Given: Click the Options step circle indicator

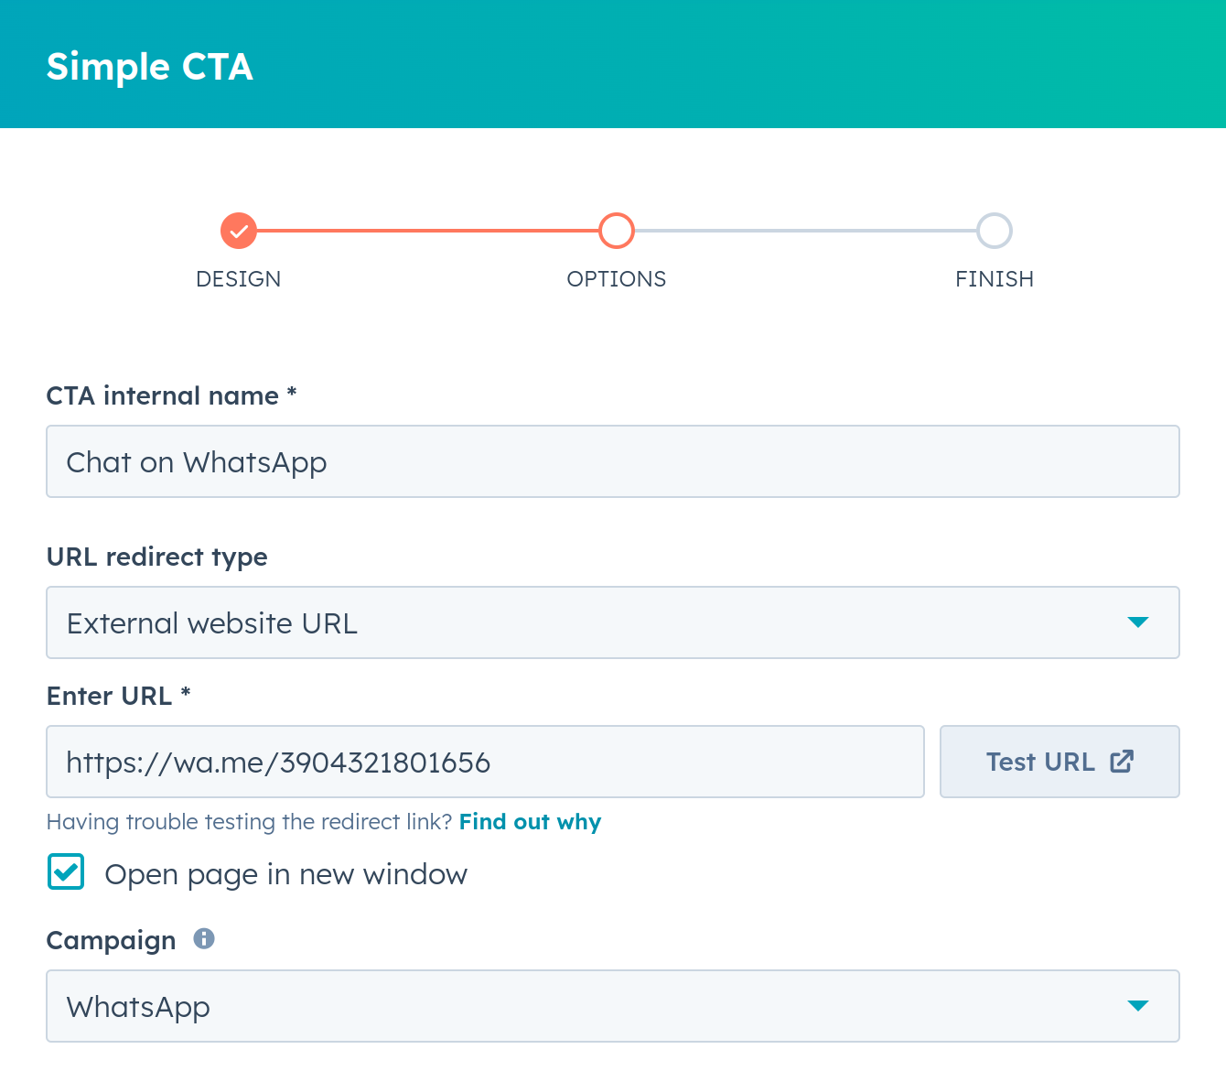Looking at the screenshot, I should coord(617,231).
